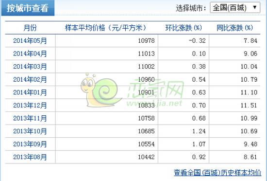Click year-over-year value 10.04

pos(249,67)
